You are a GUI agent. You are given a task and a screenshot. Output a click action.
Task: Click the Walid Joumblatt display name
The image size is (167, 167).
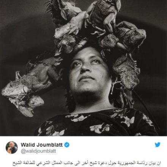click(x=42, y=145)
